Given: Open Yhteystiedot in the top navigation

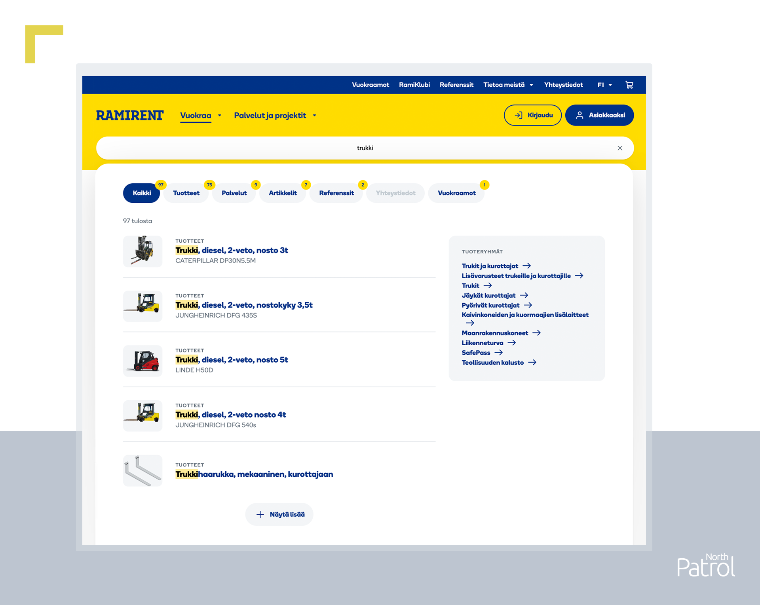Looking at the screenshot, I should coord(563,85).
